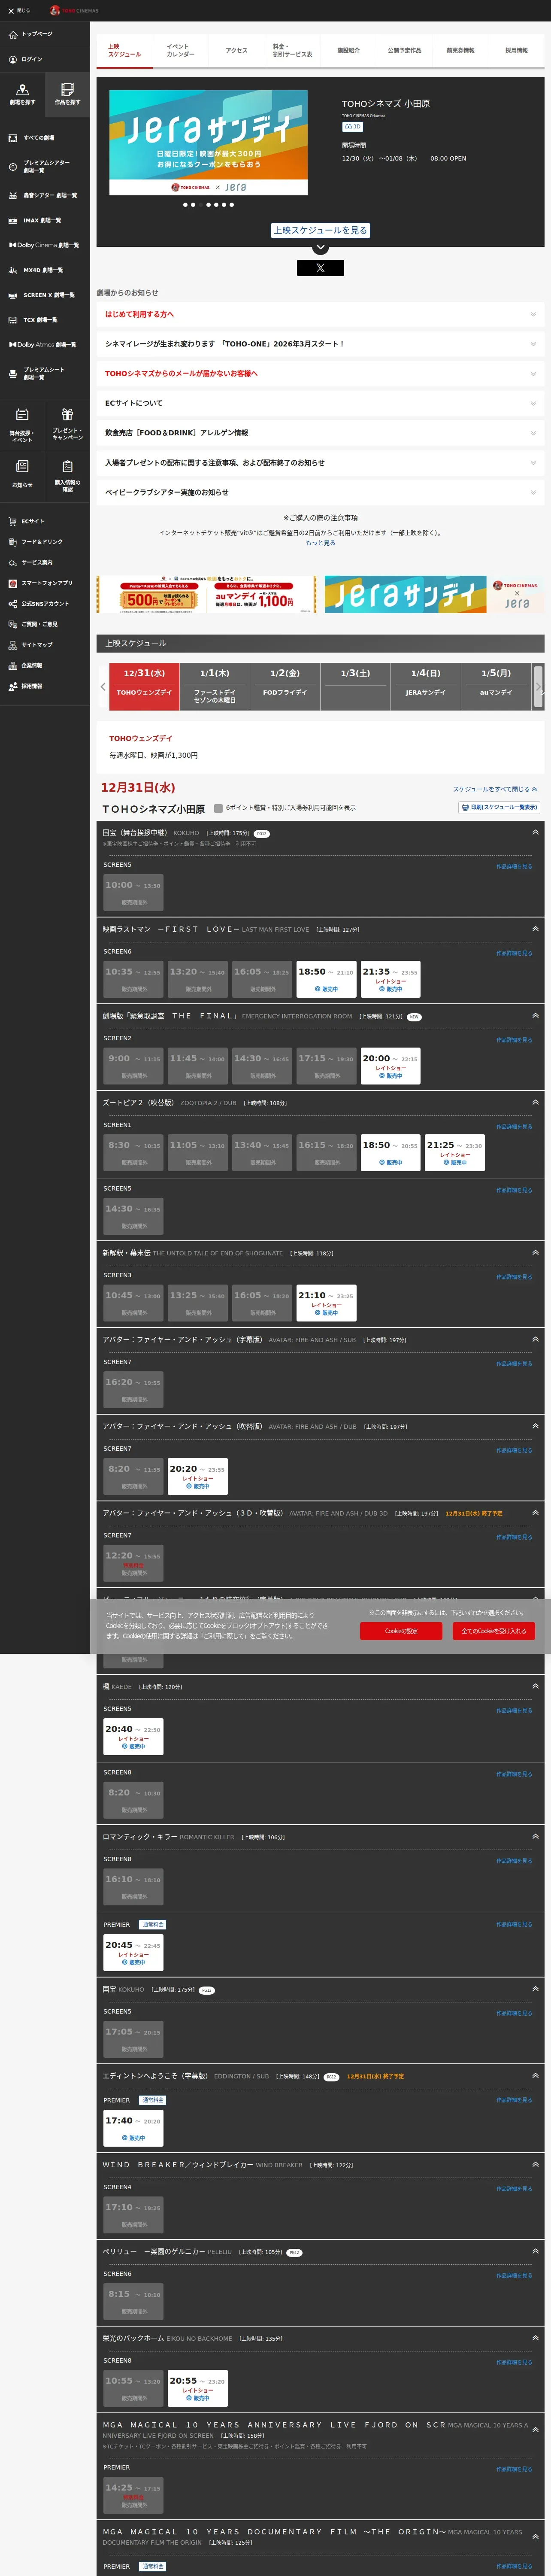This screenshot has height=2576, width=551.
Task: Collapse ロマンティック・キラー schedule section
Action: pos(535,1837)
